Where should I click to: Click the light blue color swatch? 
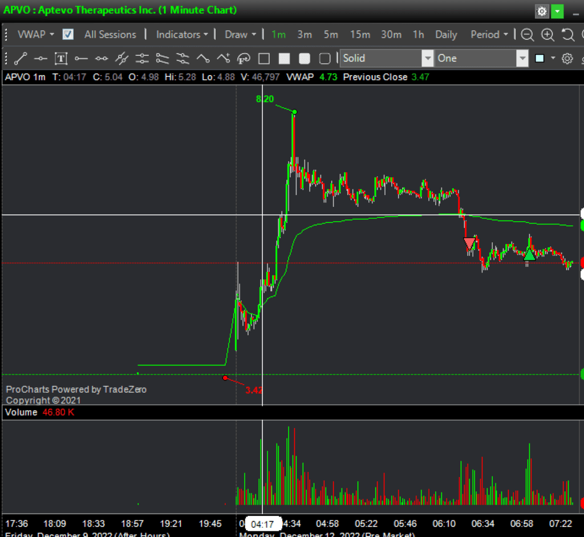540,58
